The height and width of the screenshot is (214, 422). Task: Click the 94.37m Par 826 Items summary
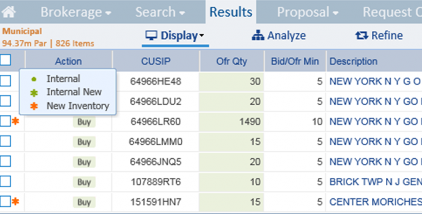point(48,43)
